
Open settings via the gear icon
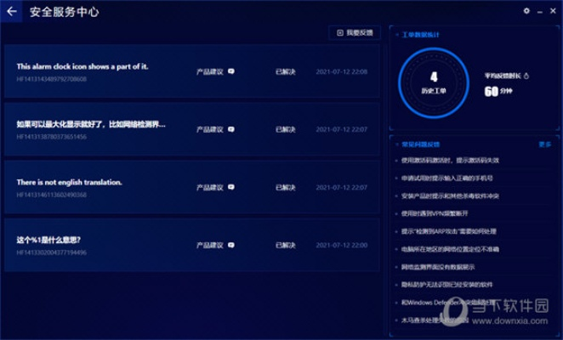[526, 11]
